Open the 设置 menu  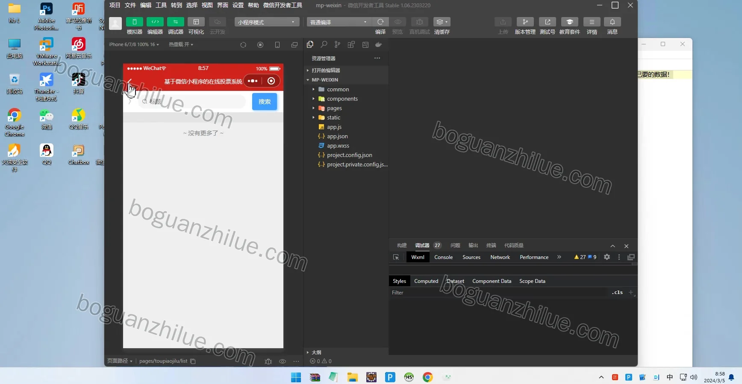coord(238,5)
